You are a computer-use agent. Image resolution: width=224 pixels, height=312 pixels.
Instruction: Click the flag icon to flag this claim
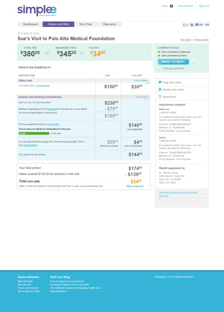pyautogui.click(x=160, y=82)
